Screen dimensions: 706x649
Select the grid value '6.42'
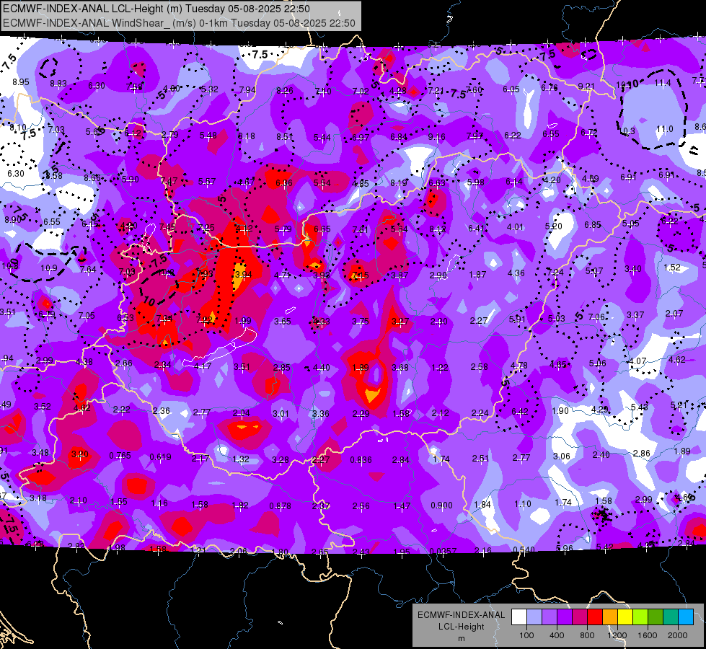point(520,412)
